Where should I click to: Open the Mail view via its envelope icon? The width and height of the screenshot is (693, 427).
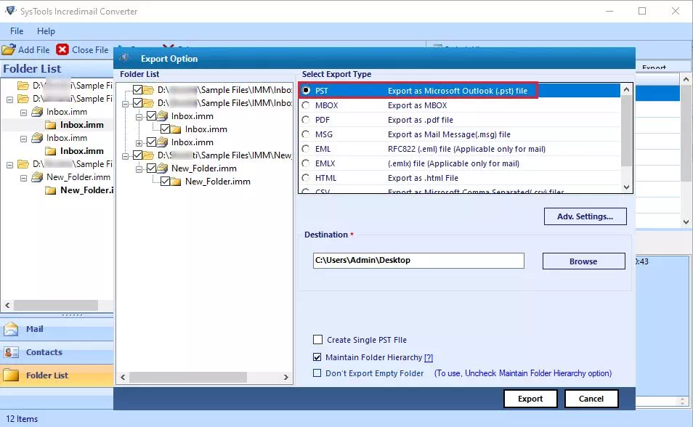click(11, 329)
